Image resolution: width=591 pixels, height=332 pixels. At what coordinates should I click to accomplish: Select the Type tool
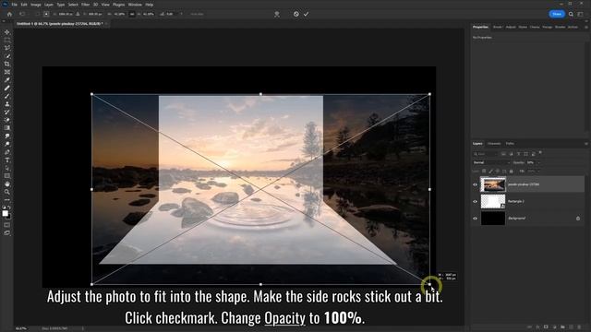coord(6,160)
